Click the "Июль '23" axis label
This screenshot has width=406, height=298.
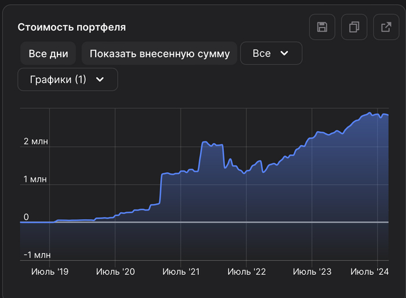pos(312,271)
